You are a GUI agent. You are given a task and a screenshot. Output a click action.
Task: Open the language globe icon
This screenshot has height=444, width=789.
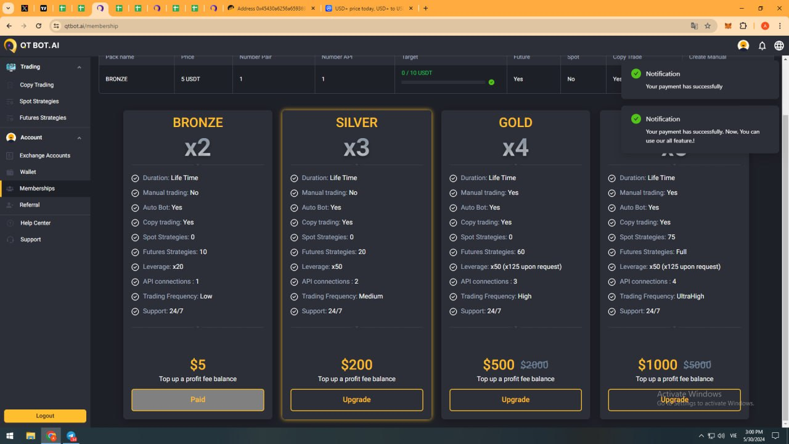click(x=779, y=46)
